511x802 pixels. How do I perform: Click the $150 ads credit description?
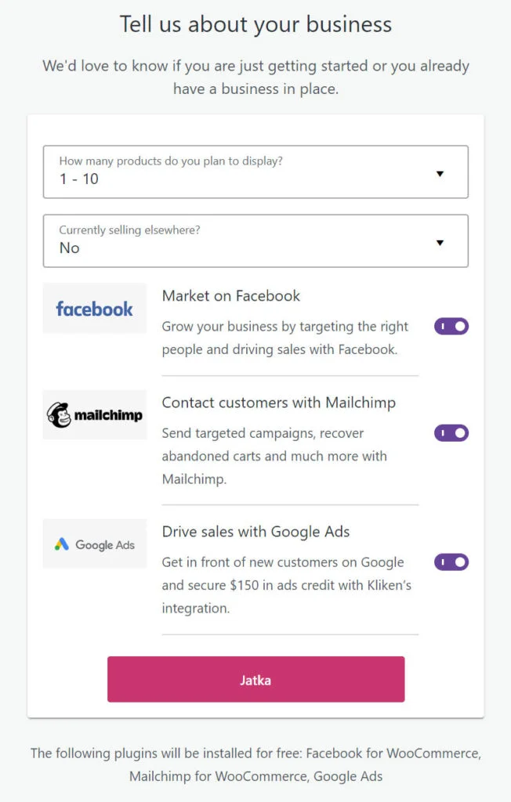286,584
